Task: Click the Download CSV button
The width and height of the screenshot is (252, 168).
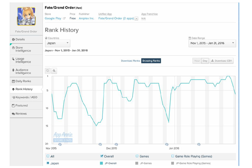Action: [221, 61]
